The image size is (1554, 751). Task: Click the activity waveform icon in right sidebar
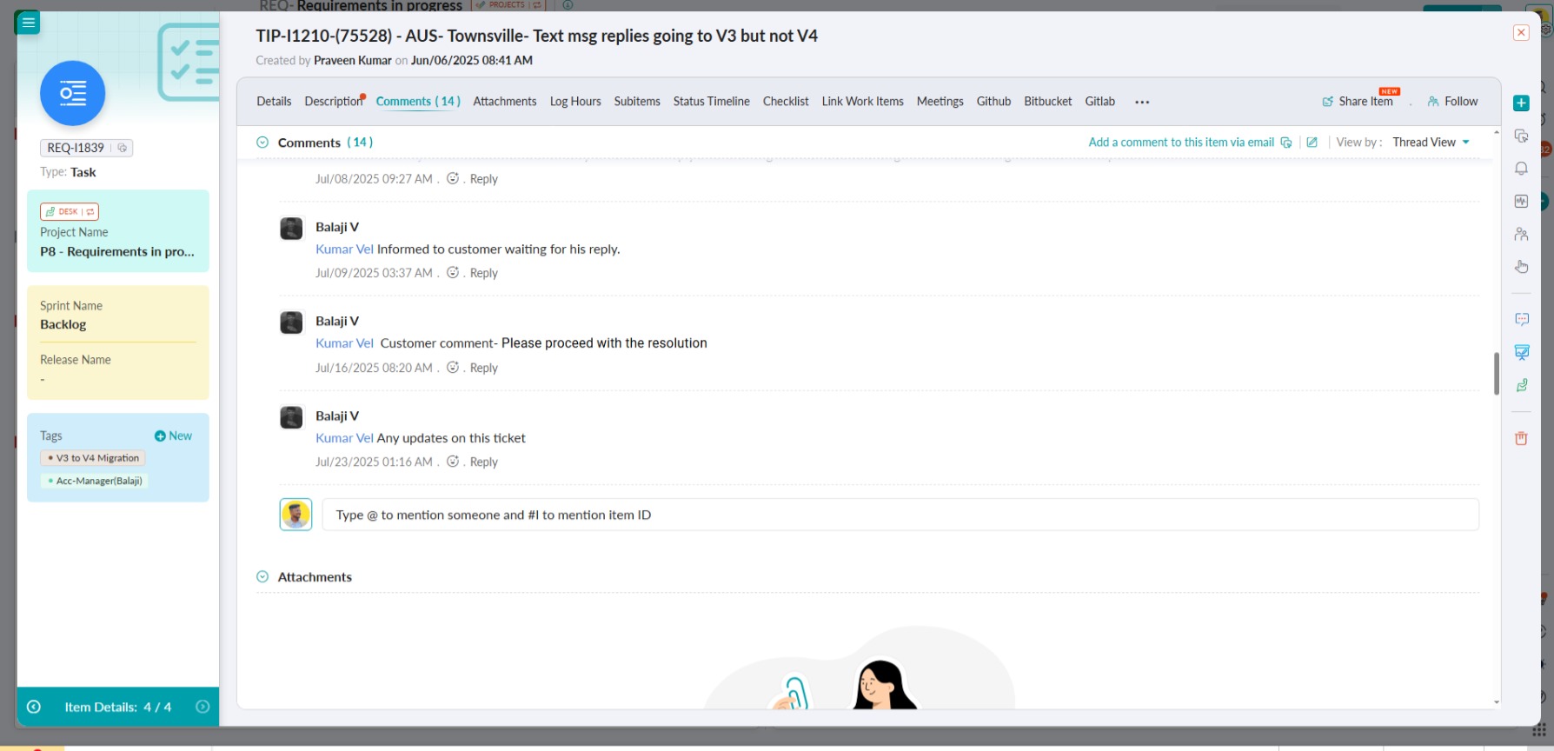tap(1521, 201)
